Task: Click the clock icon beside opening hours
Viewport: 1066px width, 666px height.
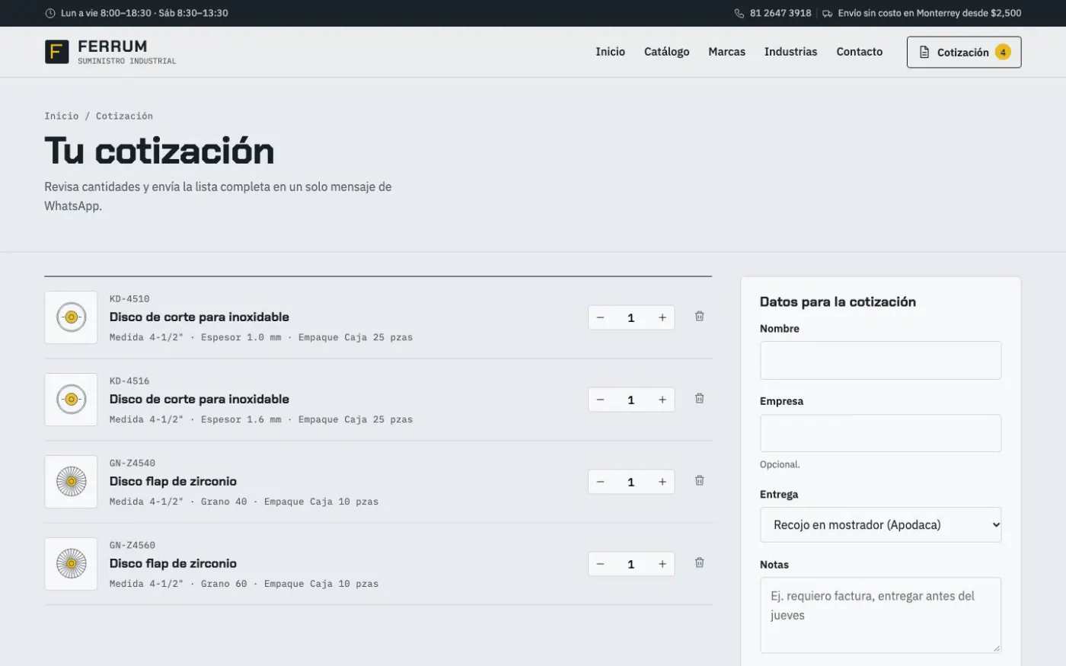Action: coord(50,13)
